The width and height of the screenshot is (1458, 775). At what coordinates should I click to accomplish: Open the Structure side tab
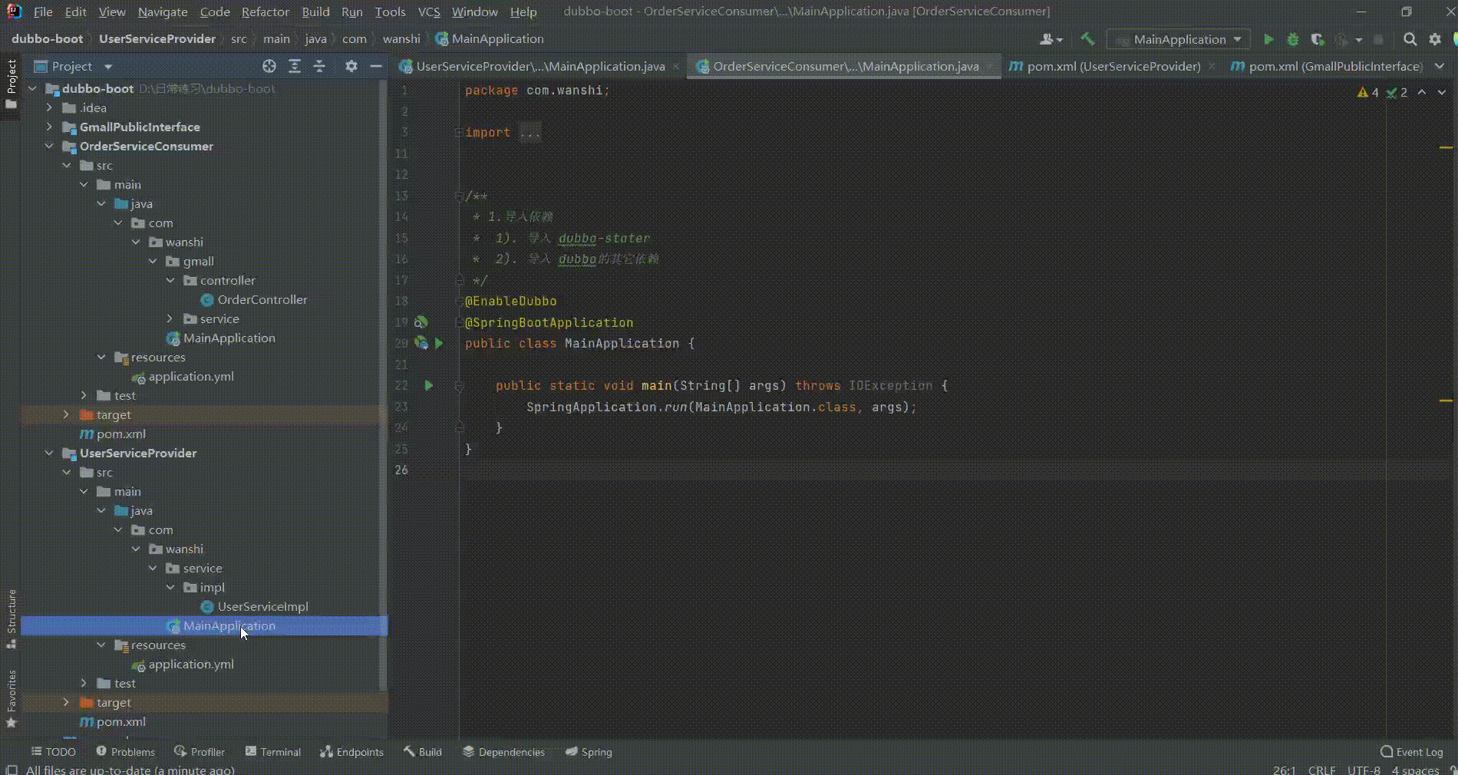11,618
